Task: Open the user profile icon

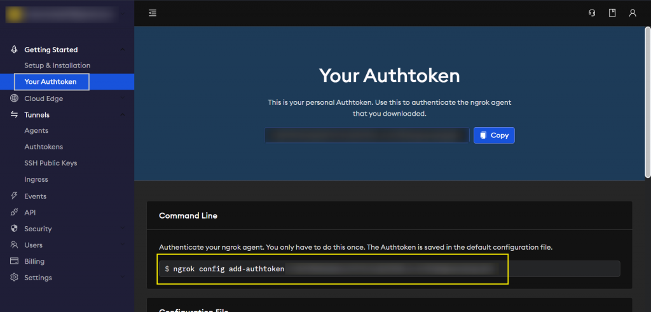Action: click(633, 13)
